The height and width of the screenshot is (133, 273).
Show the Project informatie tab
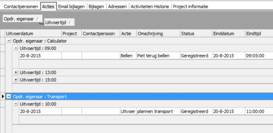(x=190, y=6)
